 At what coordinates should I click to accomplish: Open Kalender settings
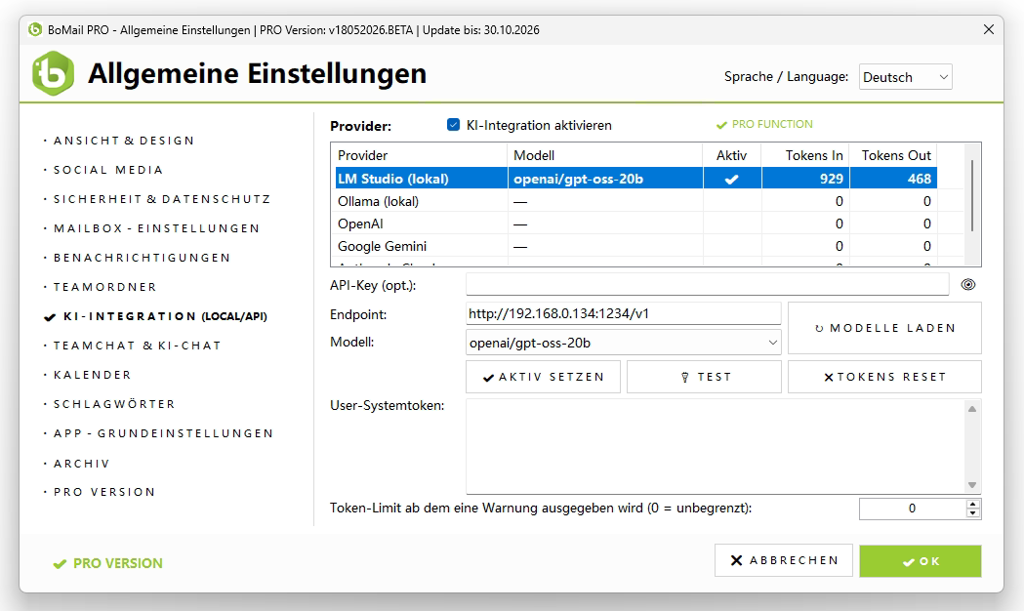[x=92, y=375]
